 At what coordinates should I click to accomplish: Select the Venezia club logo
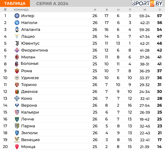point(17,140)
